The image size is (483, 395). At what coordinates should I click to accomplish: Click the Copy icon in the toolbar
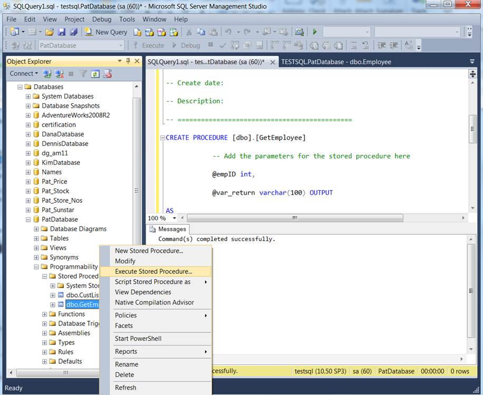[201, 32]
